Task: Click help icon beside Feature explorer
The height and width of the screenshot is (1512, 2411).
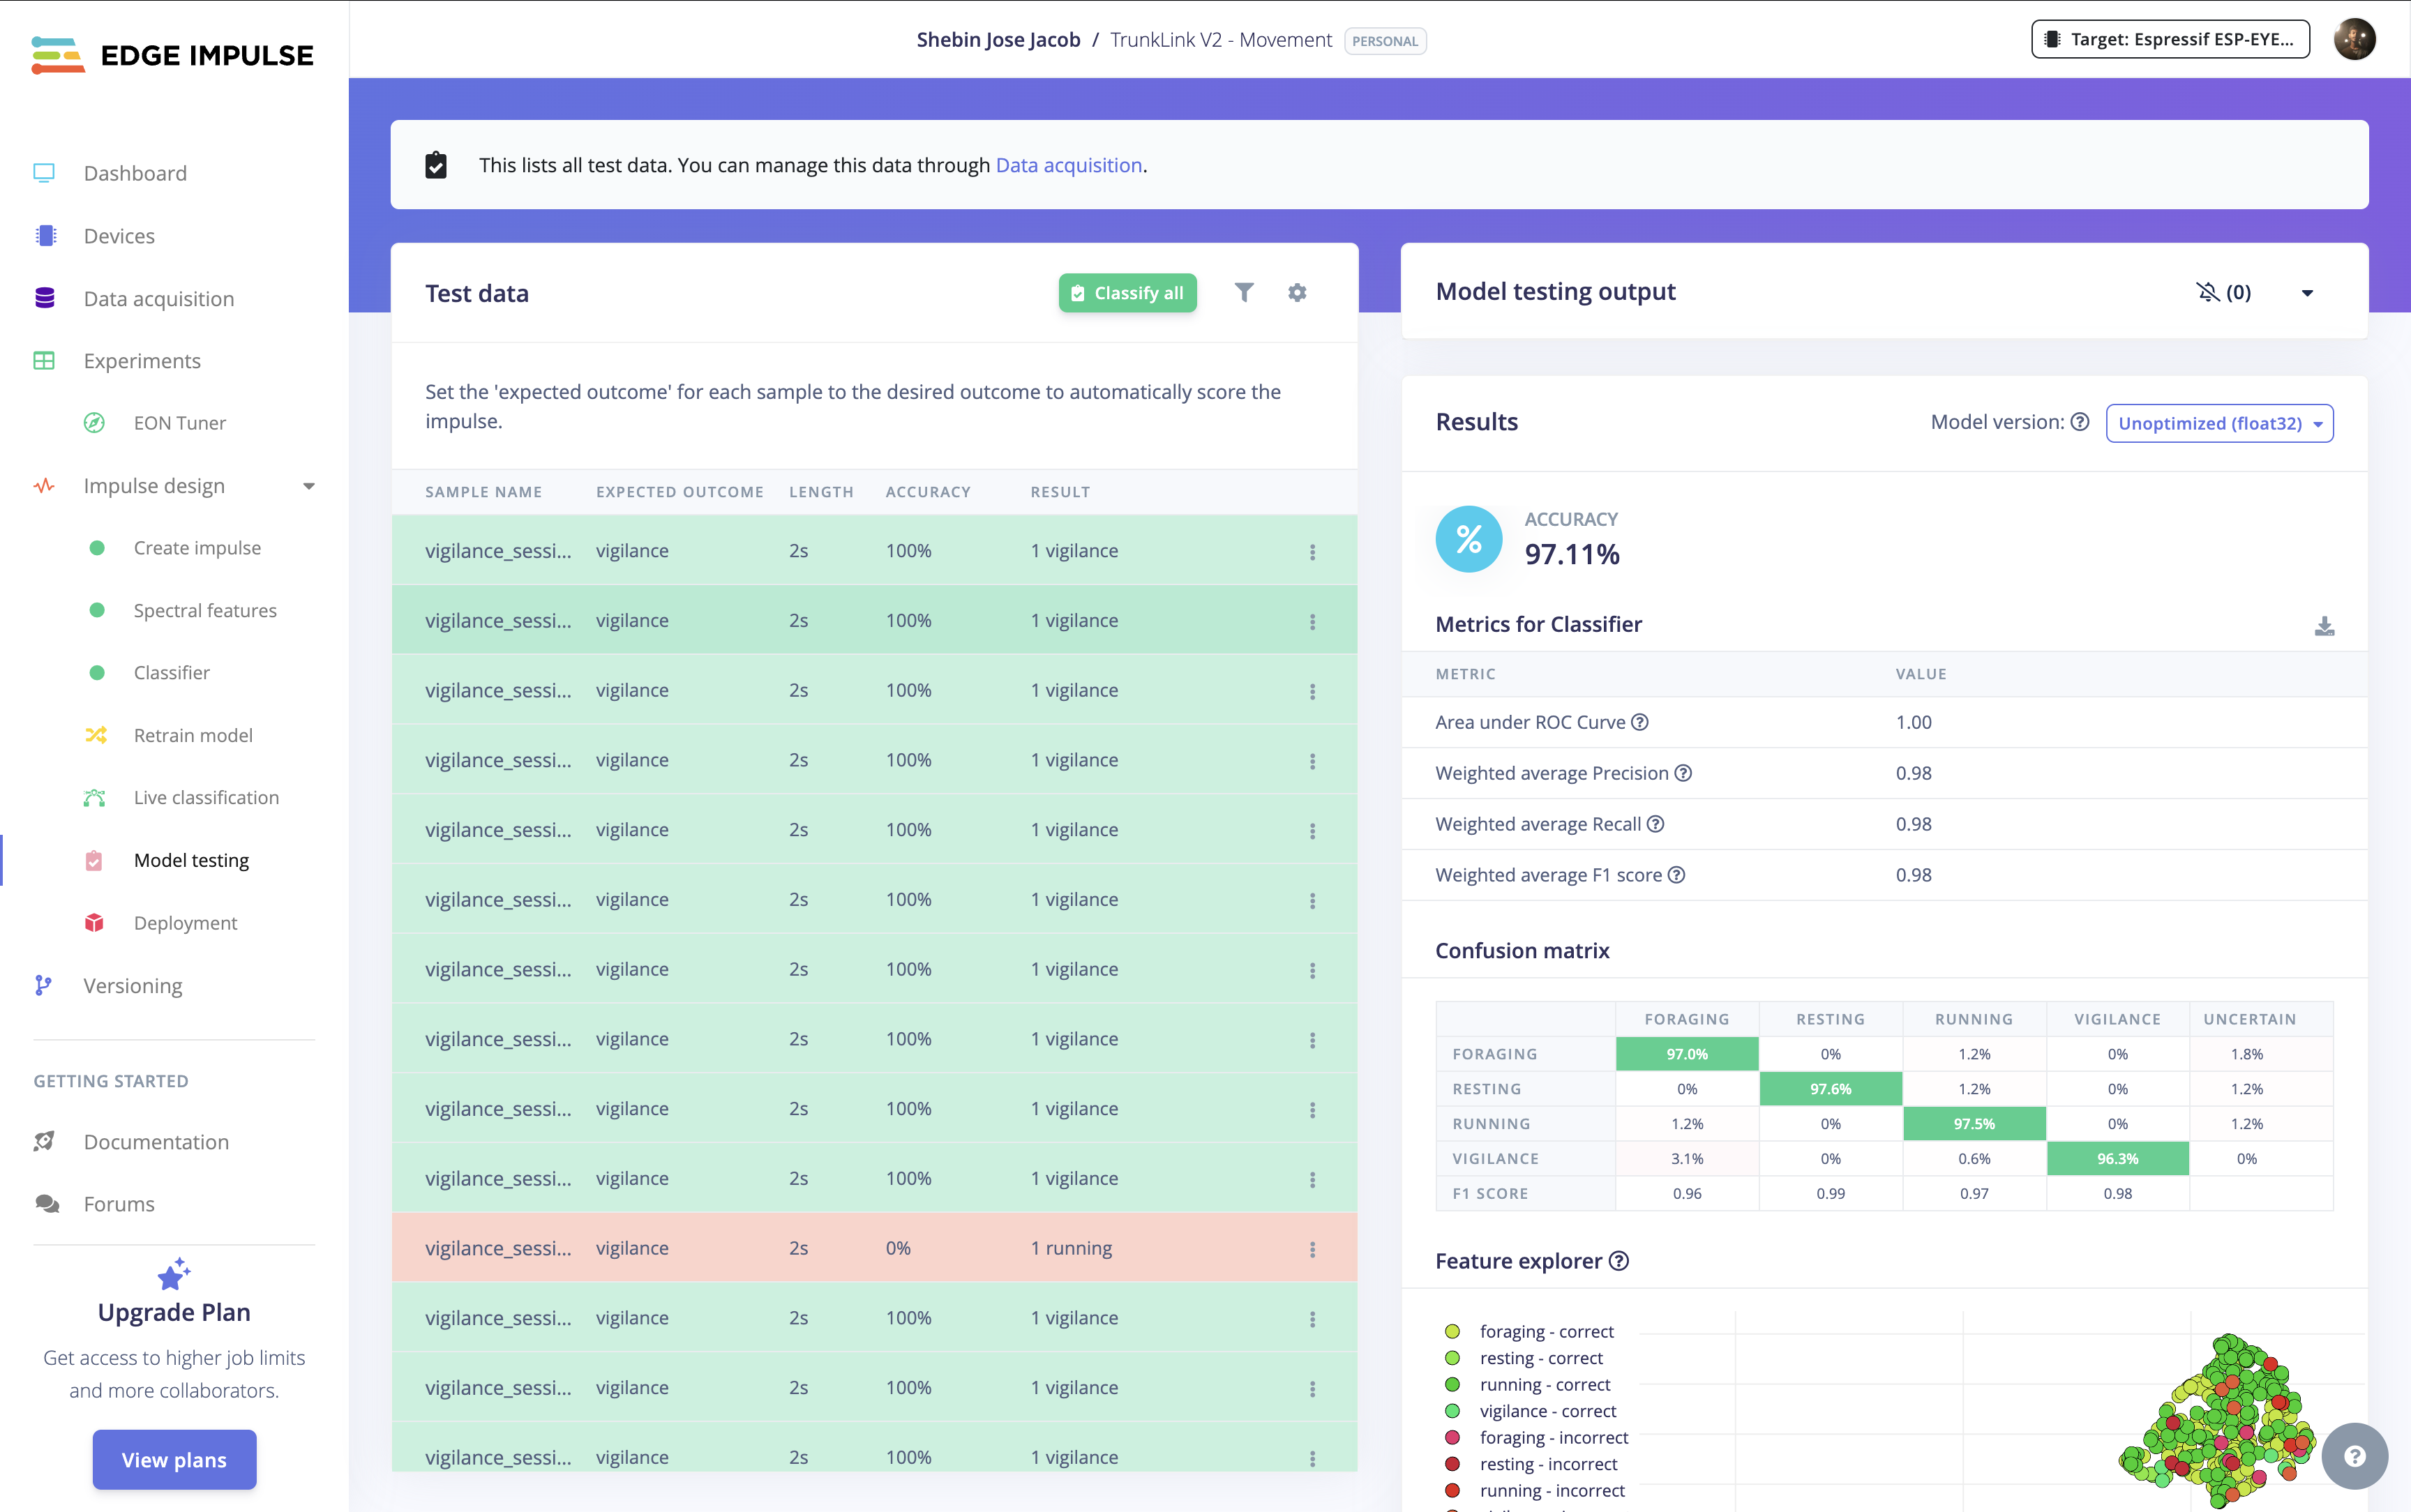Action: 1619,1261
